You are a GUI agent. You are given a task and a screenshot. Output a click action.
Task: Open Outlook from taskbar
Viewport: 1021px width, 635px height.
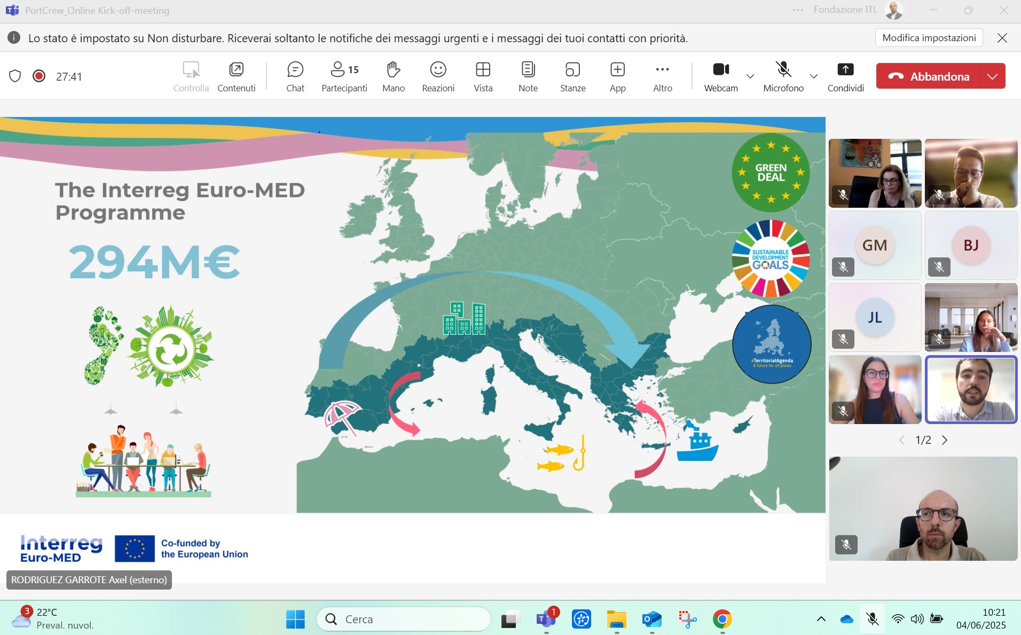click(x=652, y=619)
